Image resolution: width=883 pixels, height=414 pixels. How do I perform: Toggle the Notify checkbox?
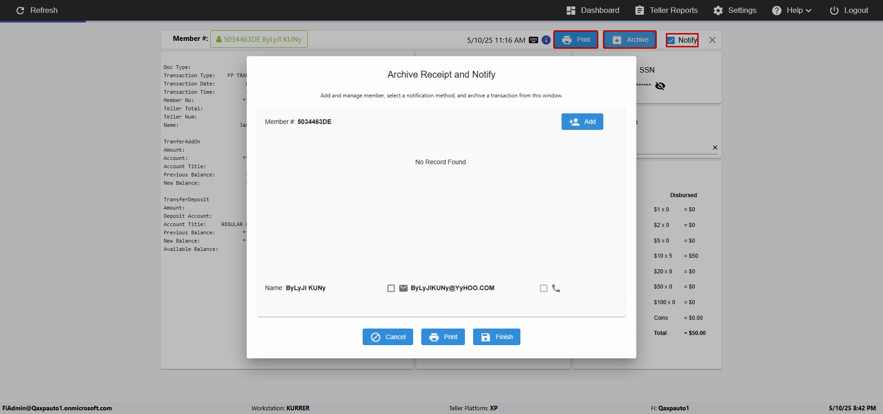671,40
